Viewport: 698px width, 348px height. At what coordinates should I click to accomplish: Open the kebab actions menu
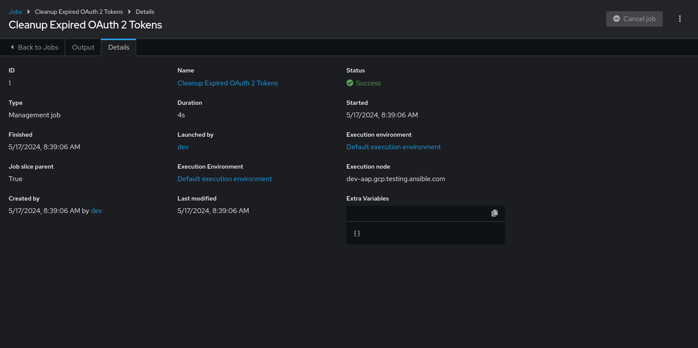(679, 19)
